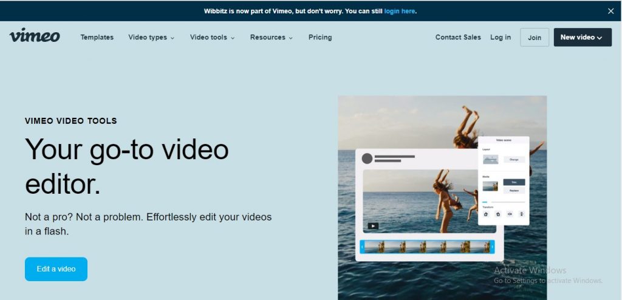Screen dimensions: 622x300
Task: Click the timeline's right trim handle
Action: pyautogui.click(x=493, y=247)
